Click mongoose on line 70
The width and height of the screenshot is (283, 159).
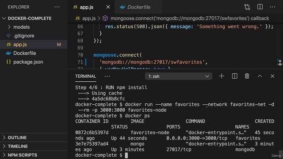(105, 55)
